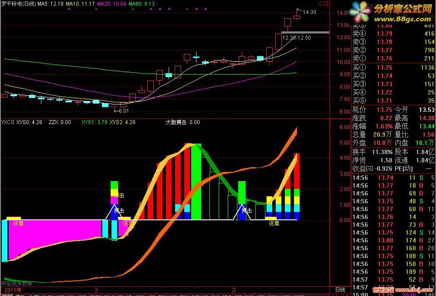Screen dimensions: 436x296
Task: Click the month 2 timeline marker
Action: point(234,290)
